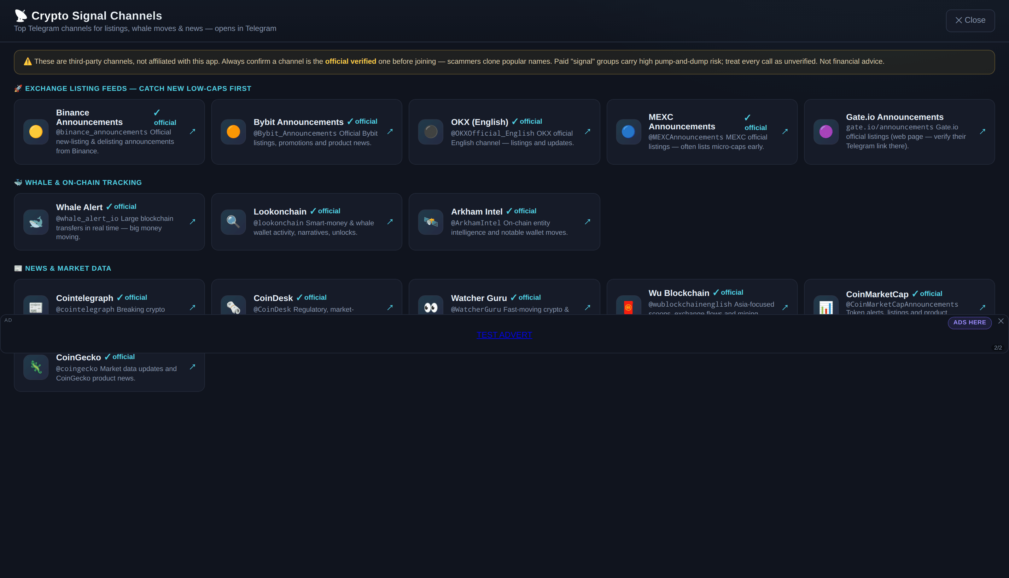Click the Arkham Intel satellite icon
Viewport: 1009px width, 578px height.
coord(431,222)
